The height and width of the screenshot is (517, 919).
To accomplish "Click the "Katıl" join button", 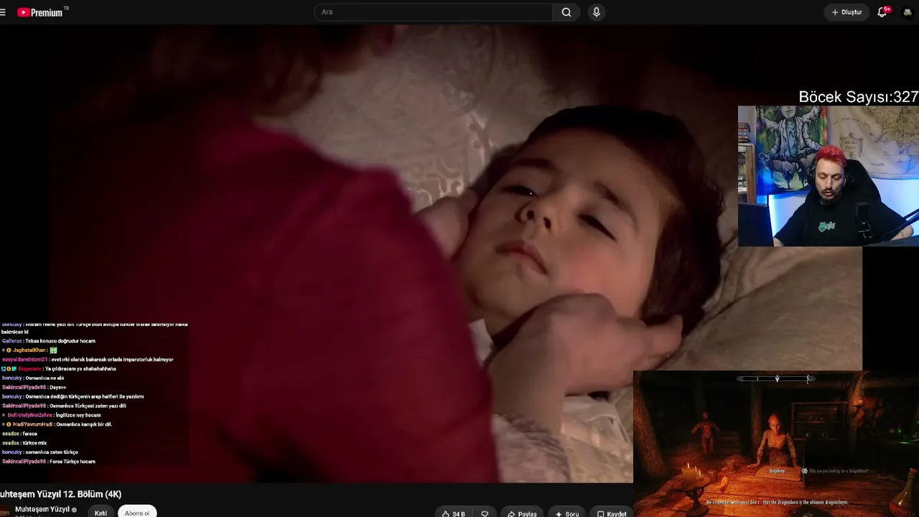I will coord(101,513).
